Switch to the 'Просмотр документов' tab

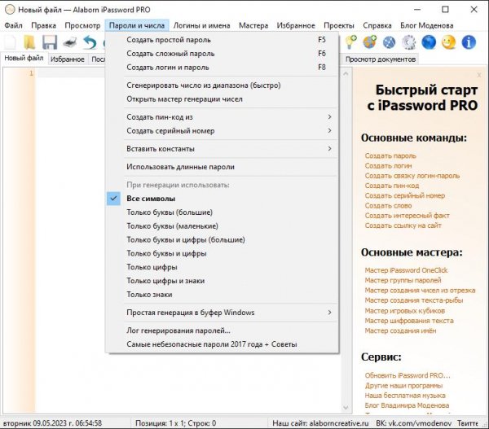tap(381, 59)
